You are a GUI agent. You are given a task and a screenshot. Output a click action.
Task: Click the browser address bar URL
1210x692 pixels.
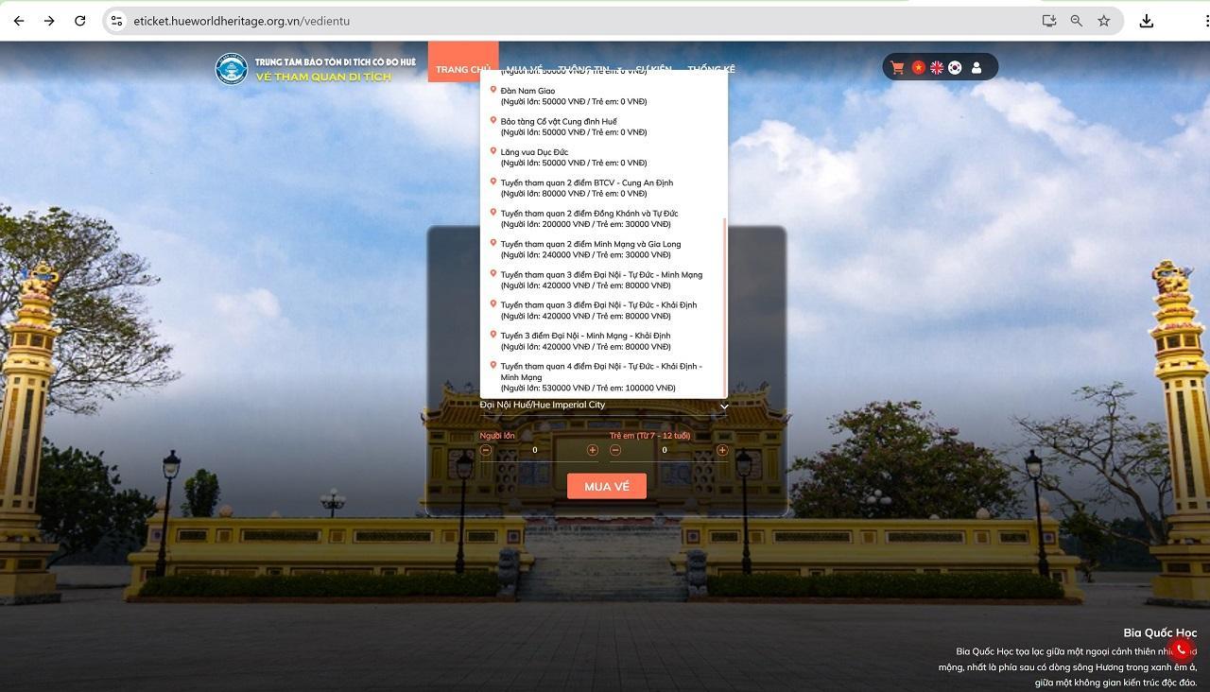(x=242, y=21)
